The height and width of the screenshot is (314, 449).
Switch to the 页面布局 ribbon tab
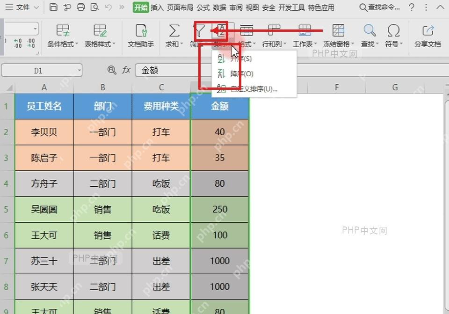point(180,7)
